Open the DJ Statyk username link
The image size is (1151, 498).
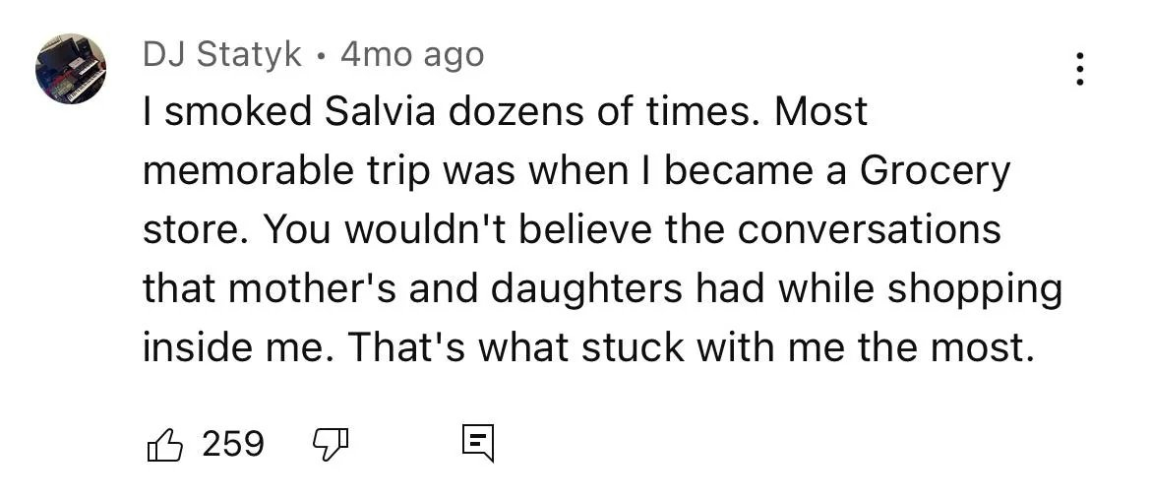pyautogui.click(x=222, y=55)
